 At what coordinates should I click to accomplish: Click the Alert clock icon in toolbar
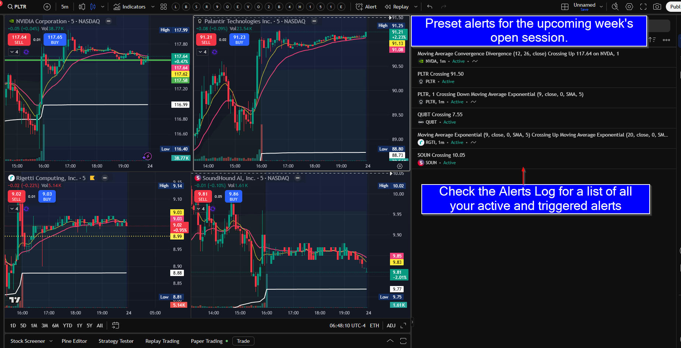[366, 7]
